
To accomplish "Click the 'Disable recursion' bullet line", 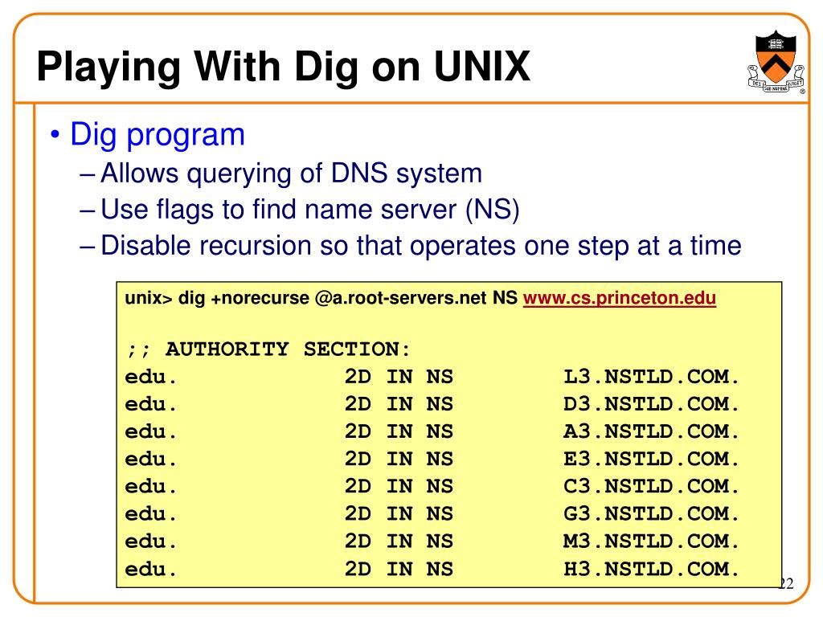I will tap(421, 246).
